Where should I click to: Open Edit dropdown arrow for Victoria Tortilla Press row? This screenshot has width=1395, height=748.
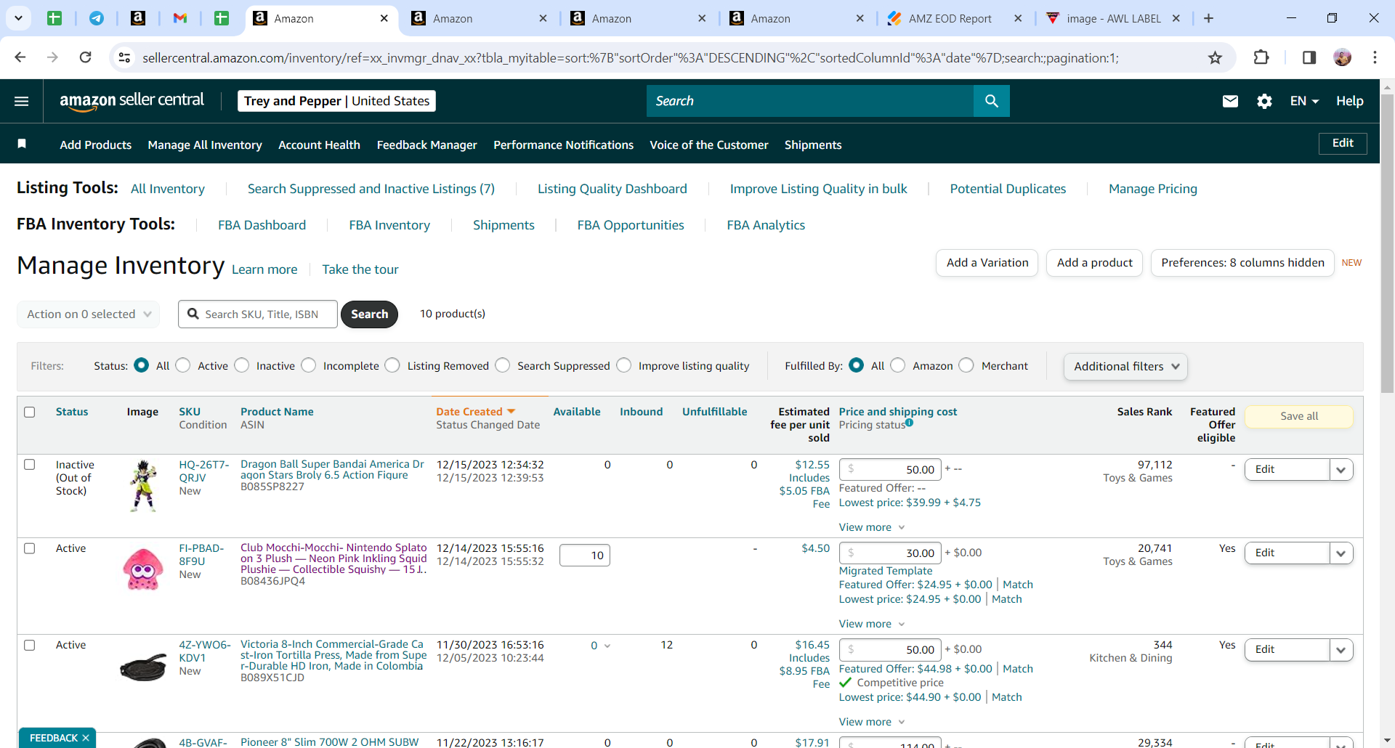[x=1341, y=649]
